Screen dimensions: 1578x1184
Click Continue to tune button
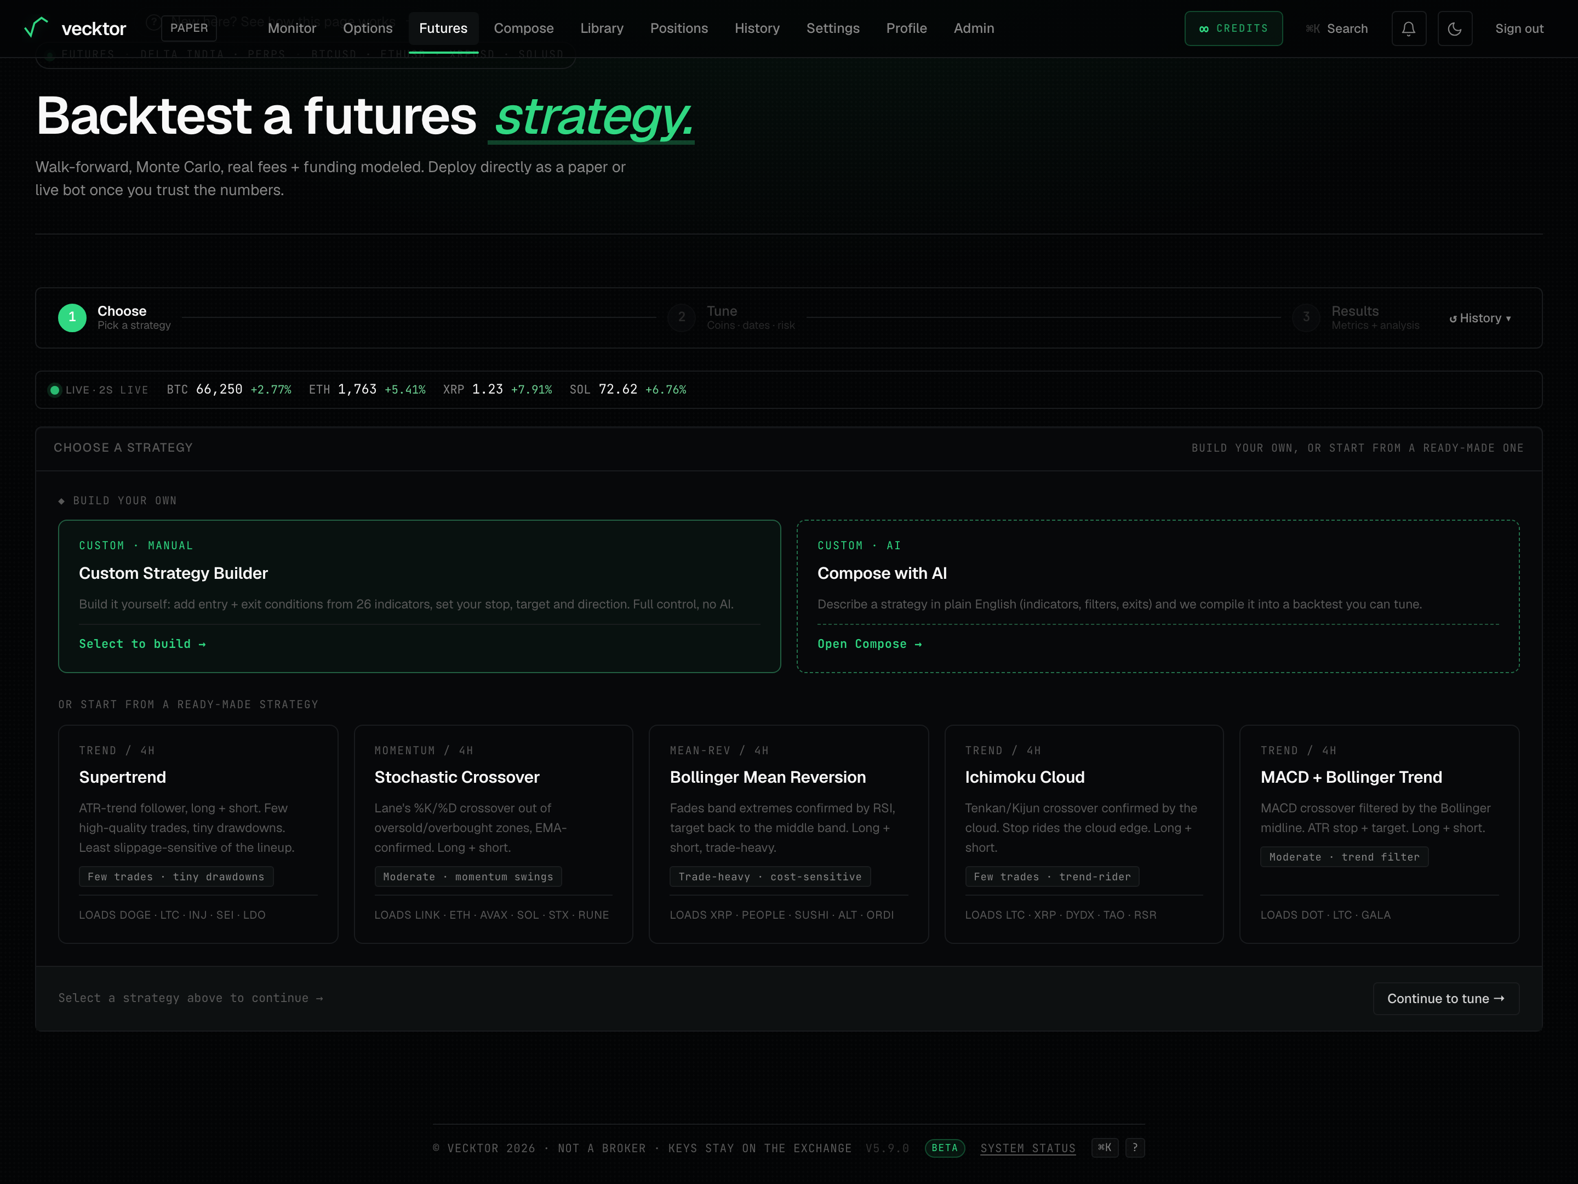point(1446,998)
